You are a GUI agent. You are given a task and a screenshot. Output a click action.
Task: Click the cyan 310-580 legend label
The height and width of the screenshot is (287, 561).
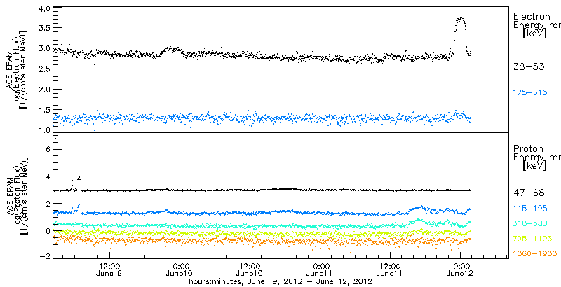[530, 224]
